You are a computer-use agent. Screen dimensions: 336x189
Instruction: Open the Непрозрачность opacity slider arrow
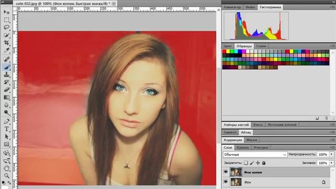pyautogui.click(x=332, y=154)
